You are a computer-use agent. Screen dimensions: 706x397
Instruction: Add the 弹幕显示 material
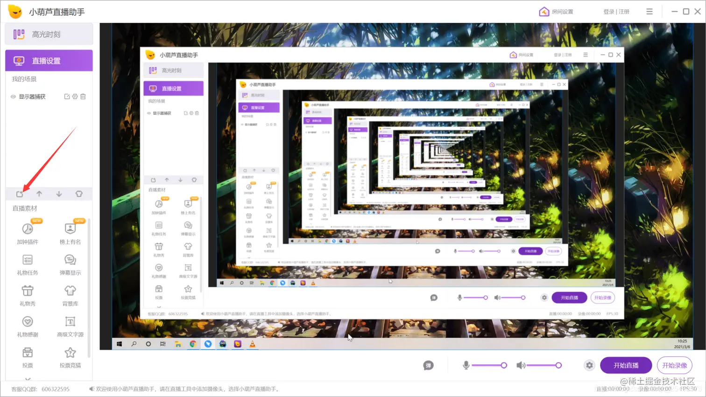point(70,265)
